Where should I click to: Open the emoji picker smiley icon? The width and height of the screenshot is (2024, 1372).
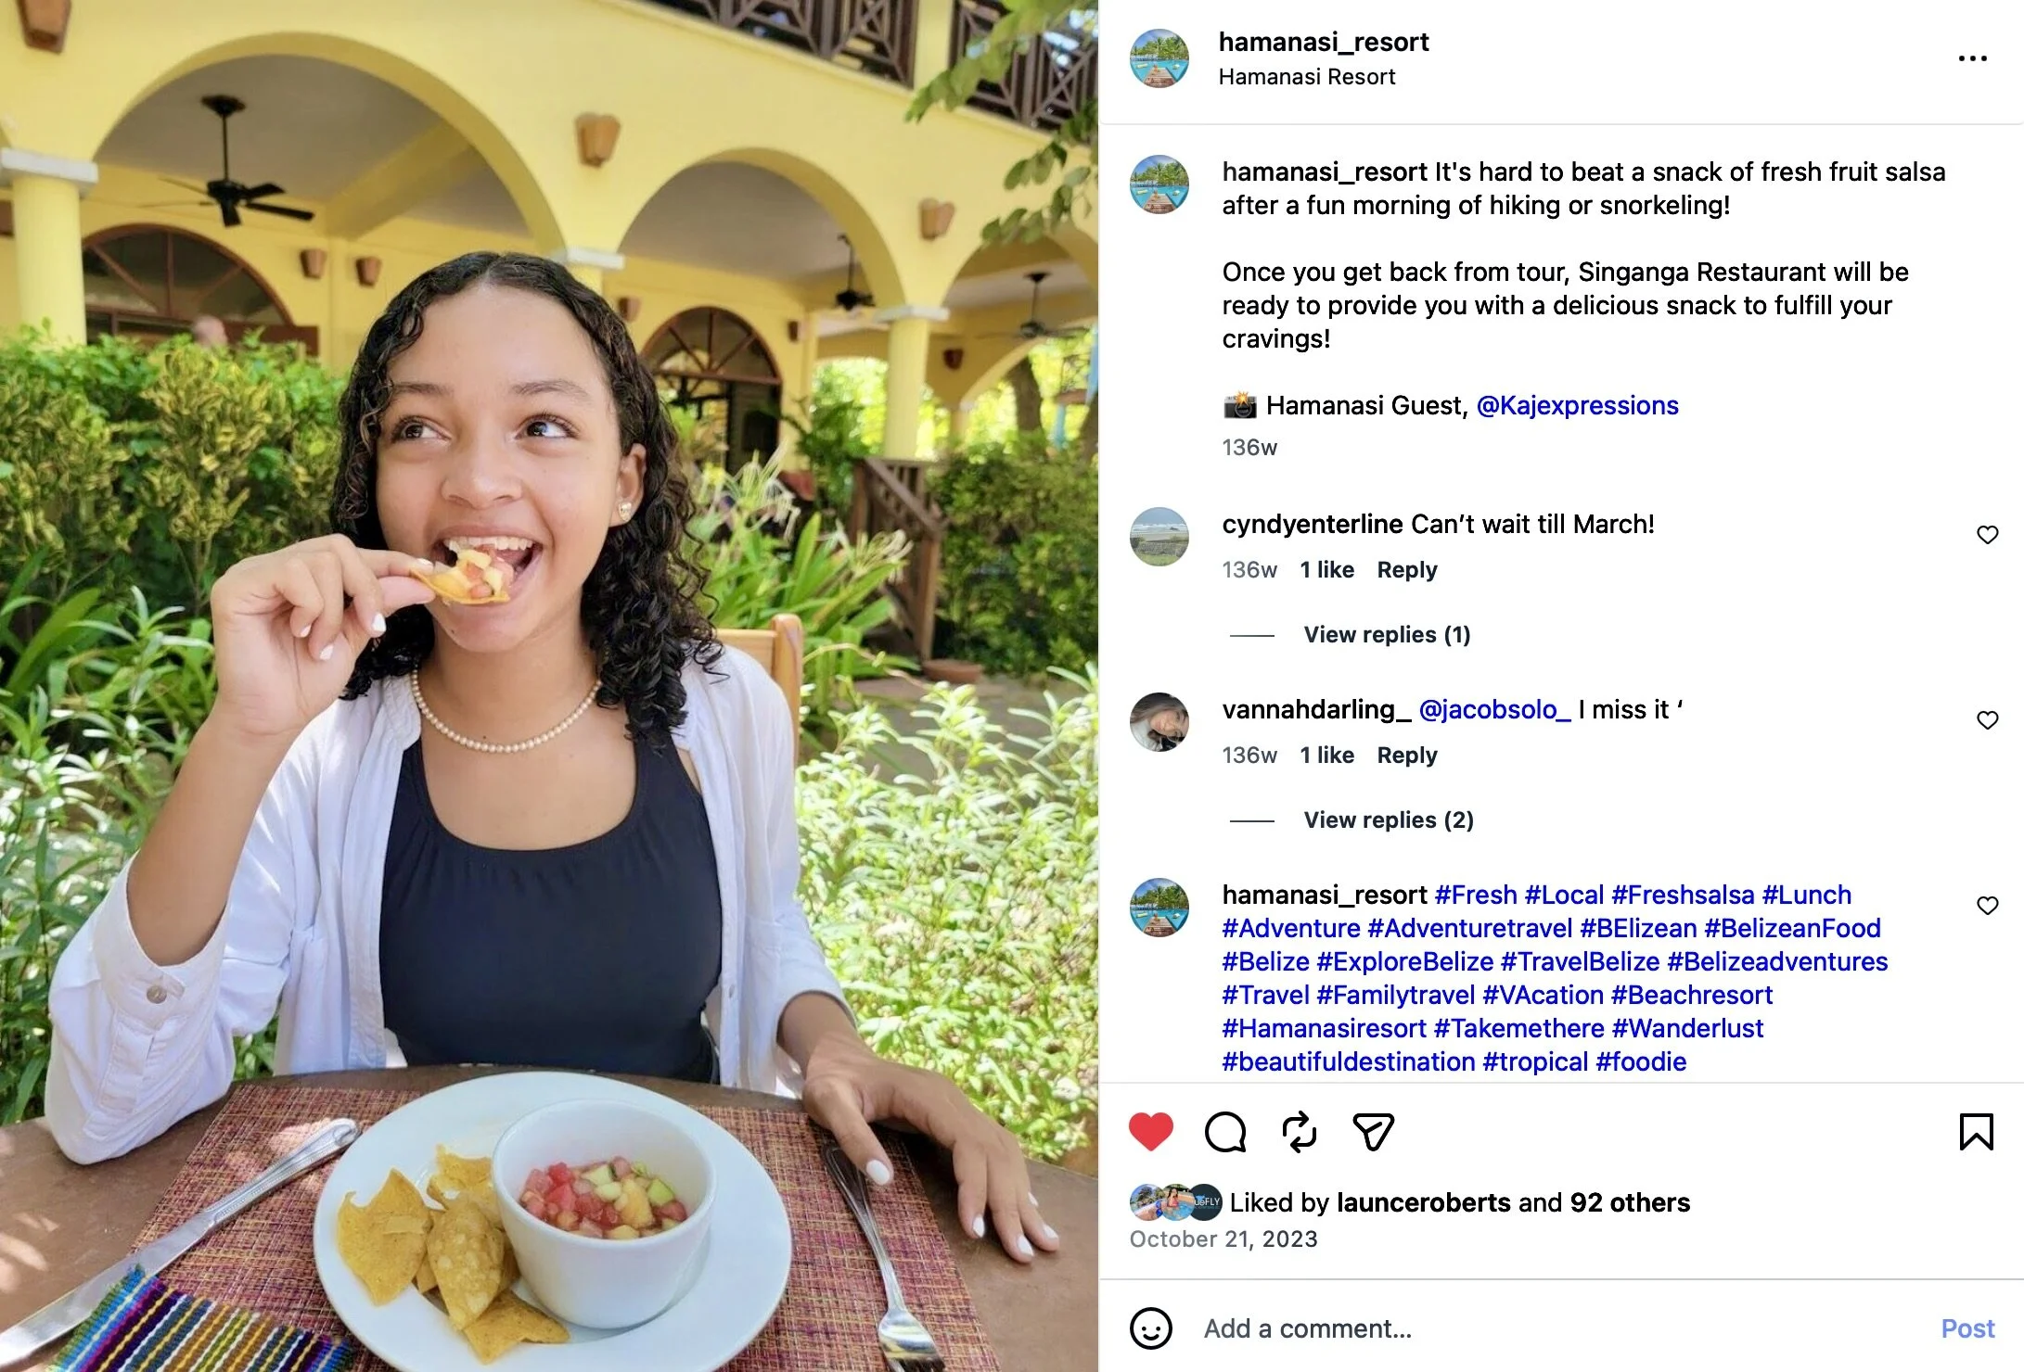pos(1151,1328)
